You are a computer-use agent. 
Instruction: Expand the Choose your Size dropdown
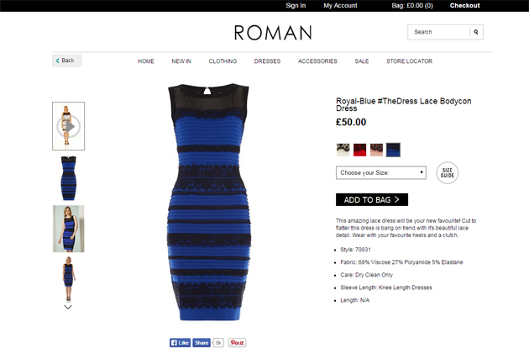coord(381,172)
